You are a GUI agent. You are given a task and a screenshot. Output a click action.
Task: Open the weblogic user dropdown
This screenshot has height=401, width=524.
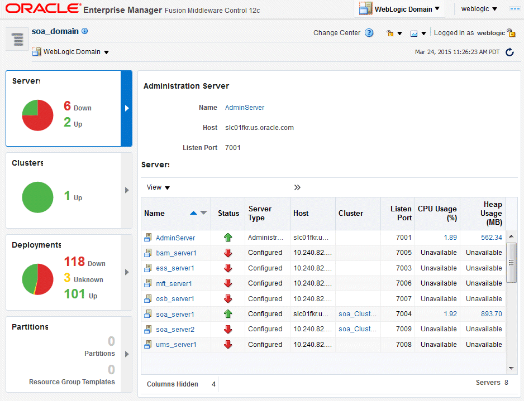coord(479,9)
